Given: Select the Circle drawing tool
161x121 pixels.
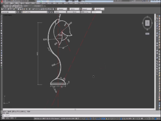Looking at the screenshot, I should [x=1, y=31].
